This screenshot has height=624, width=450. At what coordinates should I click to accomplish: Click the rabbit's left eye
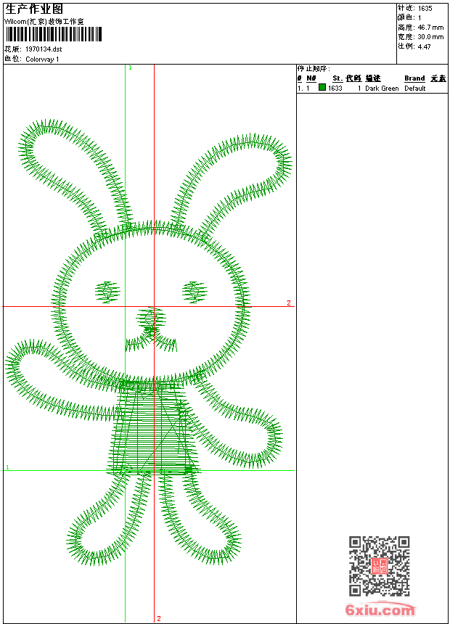click(107, 292)
